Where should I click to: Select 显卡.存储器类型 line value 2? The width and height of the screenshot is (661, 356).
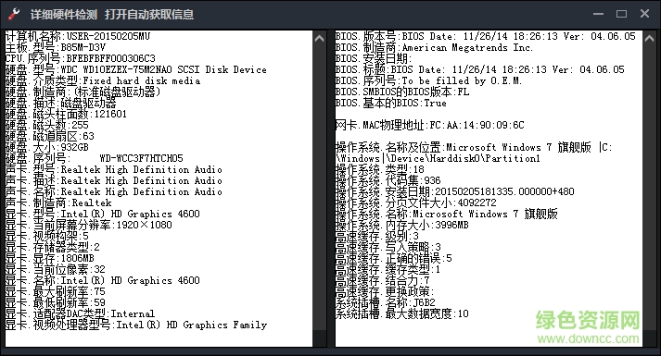52,247
